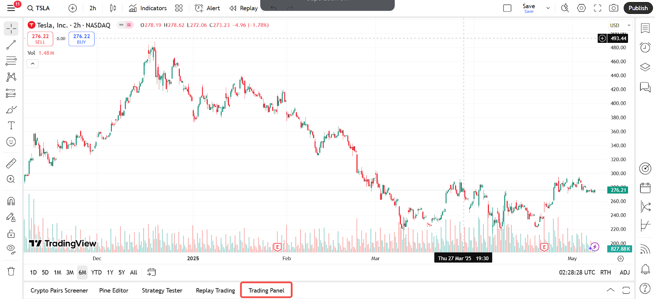Collapse the indicator legend chevron
The width and height of the screenshot is (655, 299).
click(x=33, y=64)
